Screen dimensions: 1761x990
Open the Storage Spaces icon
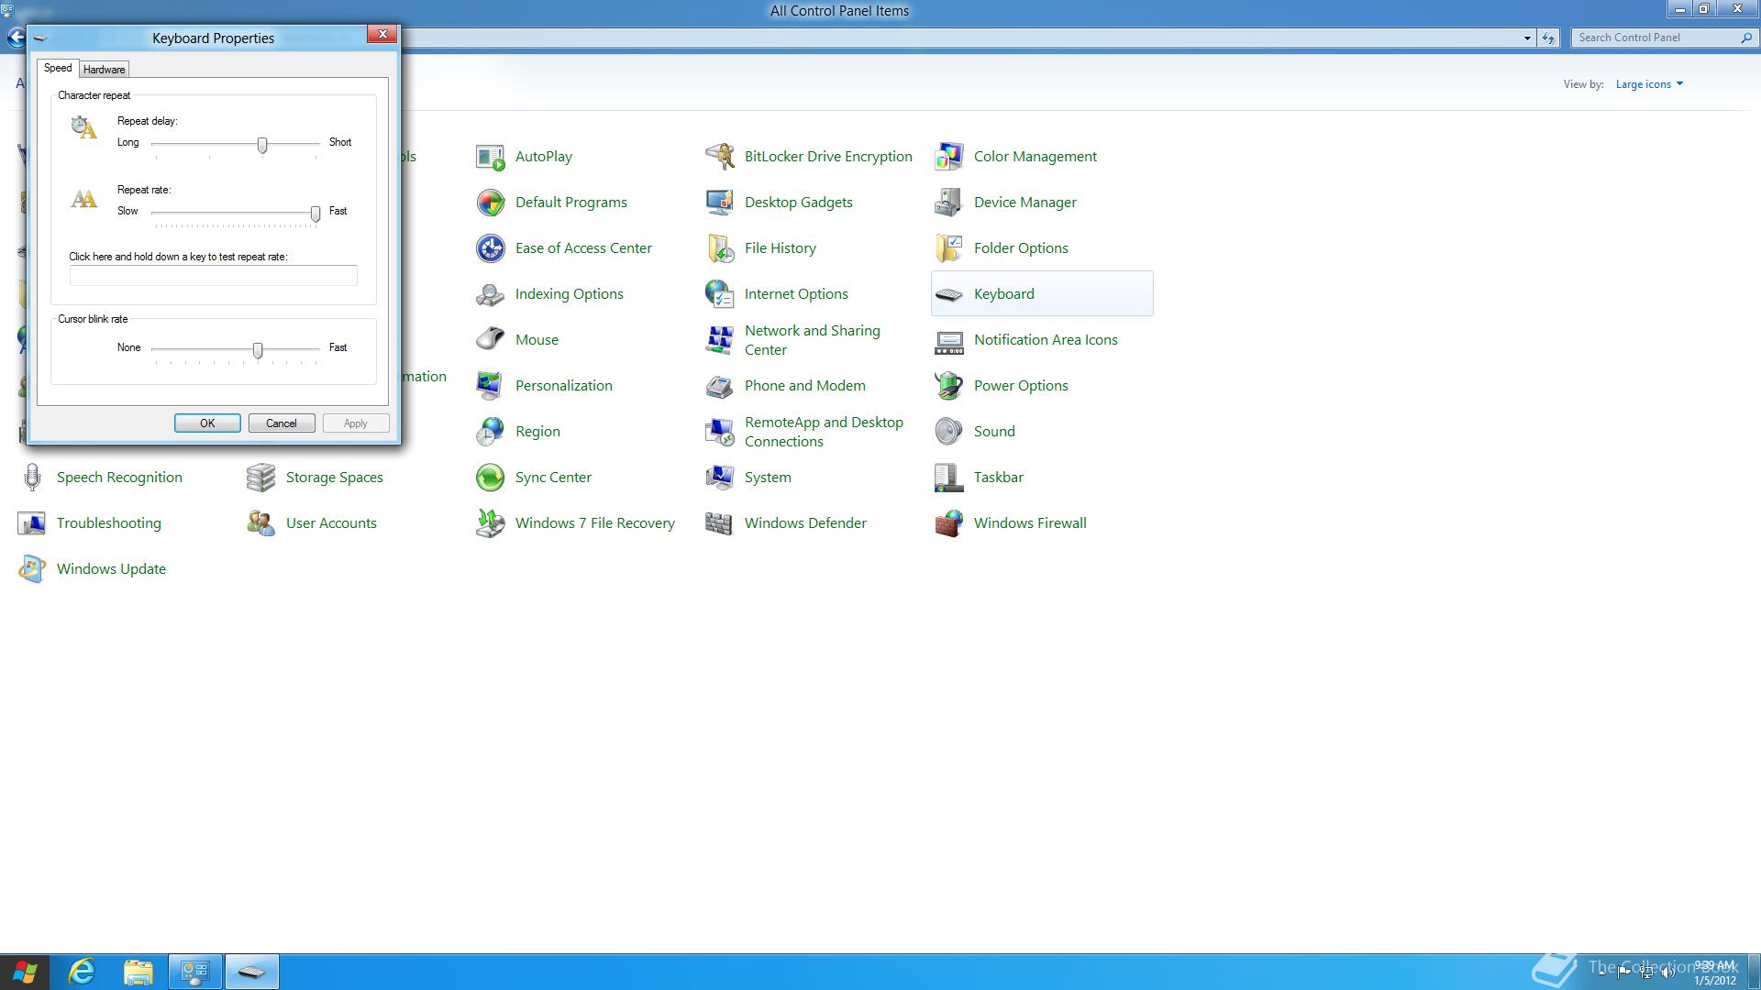261,478
